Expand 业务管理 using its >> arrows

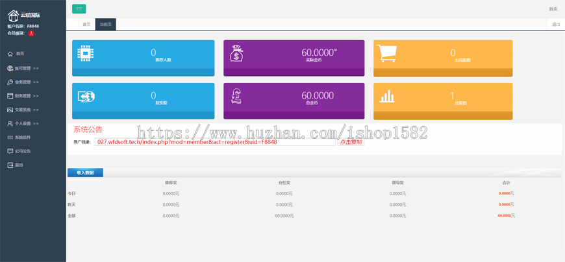point(36,82)
